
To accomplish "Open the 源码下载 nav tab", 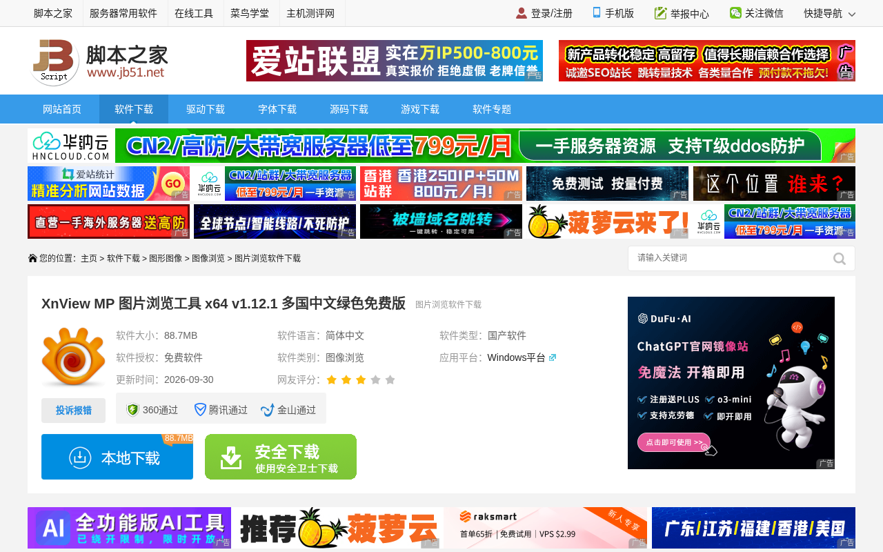I will (349, 109).
